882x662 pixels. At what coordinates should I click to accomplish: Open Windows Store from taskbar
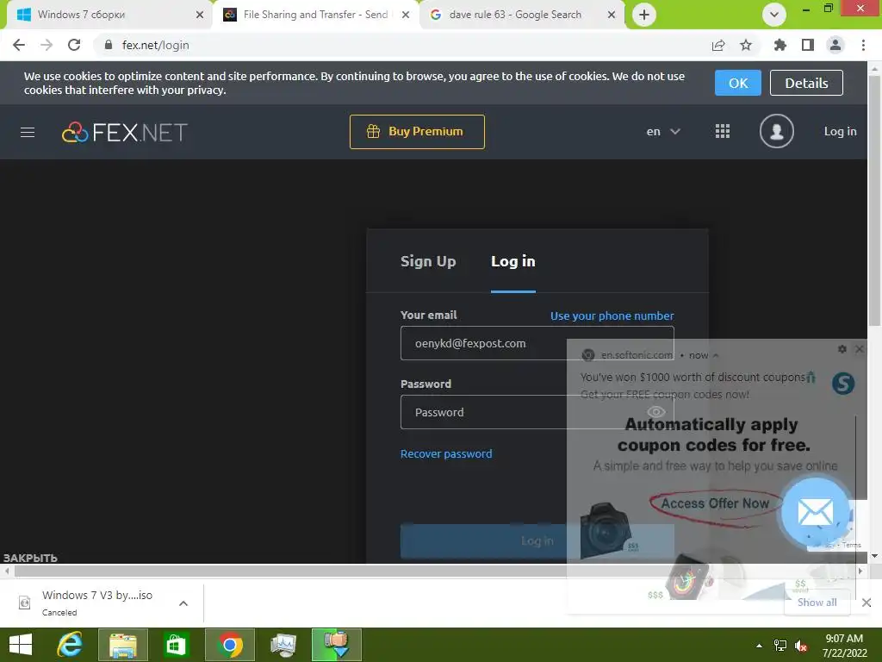click(176, 645)
